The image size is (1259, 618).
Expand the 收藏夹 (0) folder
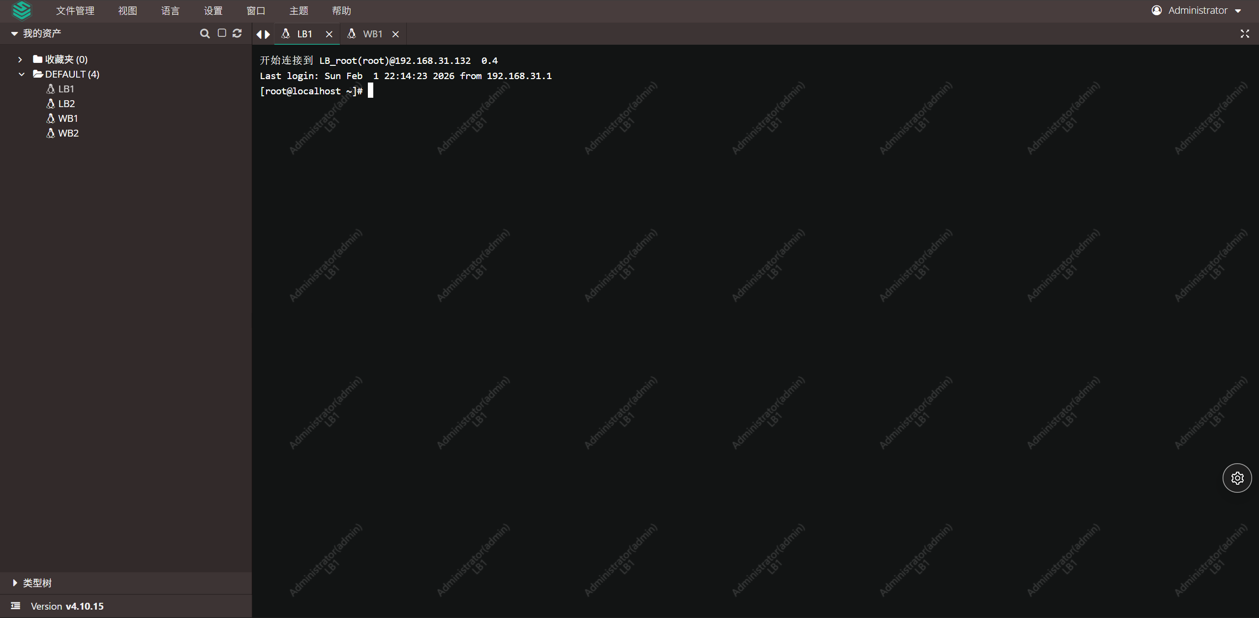(20, 59)
